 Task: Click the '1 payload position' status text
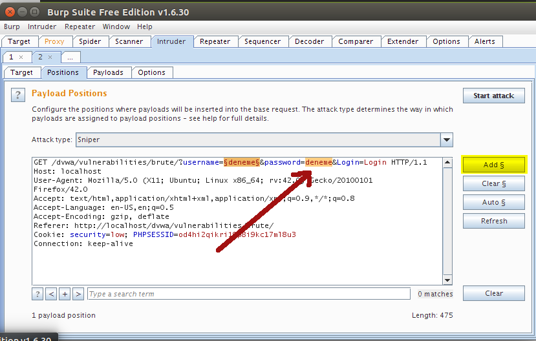coord(63,315)
